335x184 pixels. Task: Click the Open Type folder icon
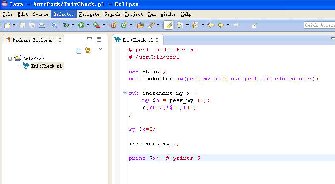coord(140,25)
